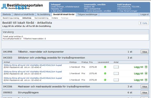151x98 pixels.
Task: Click the Beställningsportalen logo
Action: 22,6
